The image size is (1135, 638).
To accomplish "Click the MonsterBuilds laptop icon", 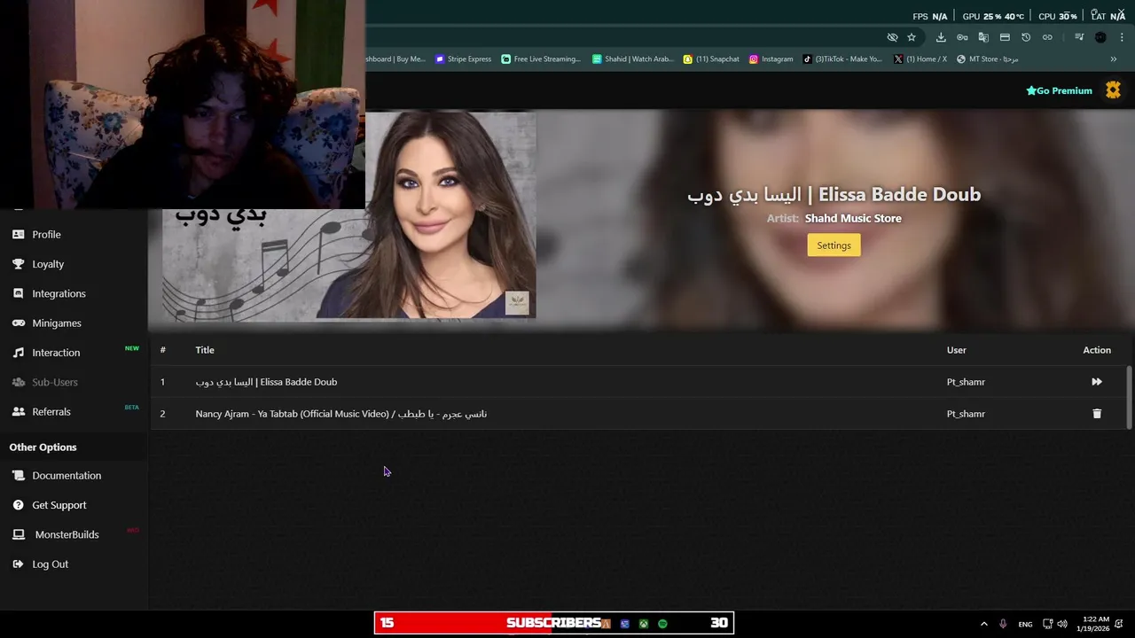I will pyautogui.click(x=18, y=534).
